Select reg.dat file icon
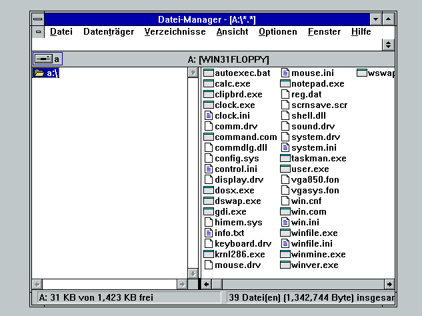 (285, 94)
